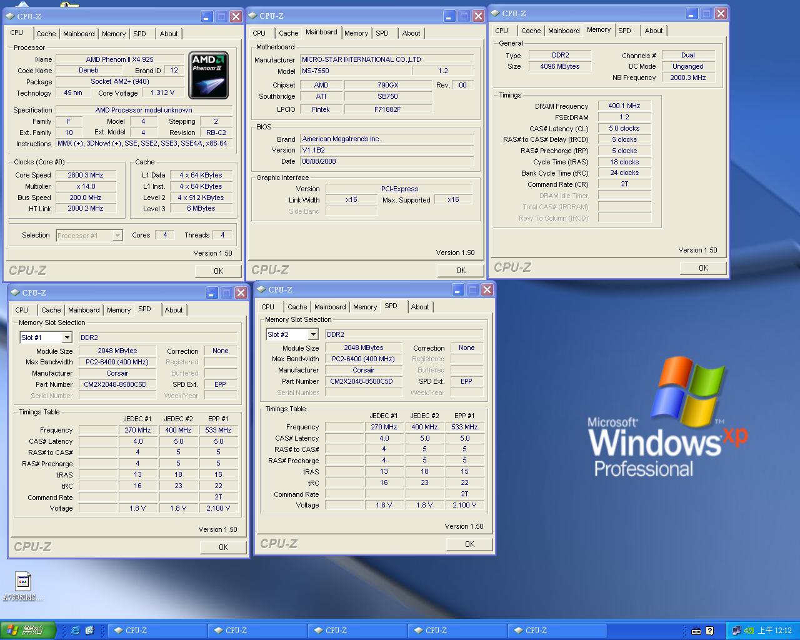The width and height of the screenshot is (800, 640).
Task: Select Mainboard tab in the Slot #2 window
Action: pyautogui.click(x=330, y=307)
